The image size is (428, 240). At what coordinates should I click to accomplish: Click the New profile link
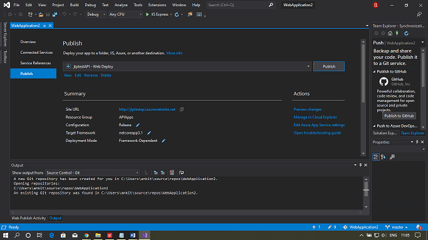click(68, 76)
